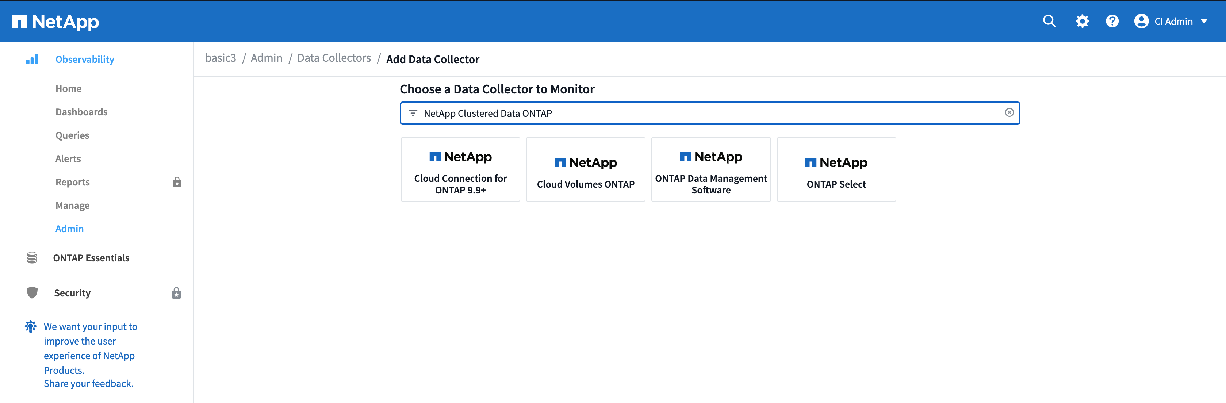1226x403 pixels.
Task: Go to Alerts in sidebar
Action: click(x=68, y=158)
